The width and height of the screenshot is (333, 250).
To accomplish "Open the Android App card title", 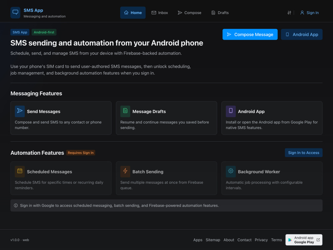I will click(x=251, y=111).
